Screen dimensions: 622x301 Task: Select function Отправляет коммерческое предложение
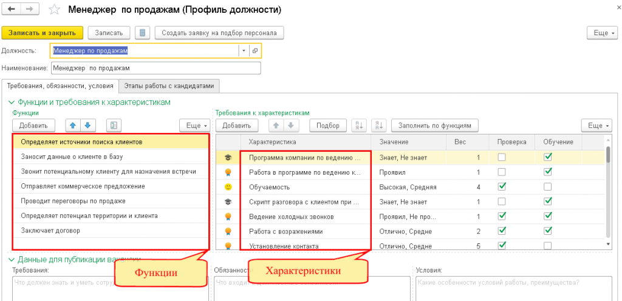pos(111,186)
